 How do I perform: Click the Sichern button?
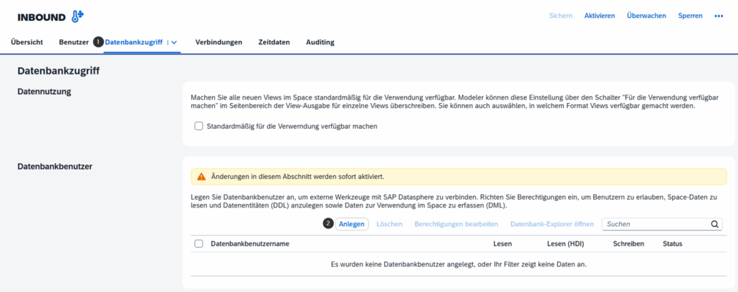pyautogui.click(x=560, y=16)
